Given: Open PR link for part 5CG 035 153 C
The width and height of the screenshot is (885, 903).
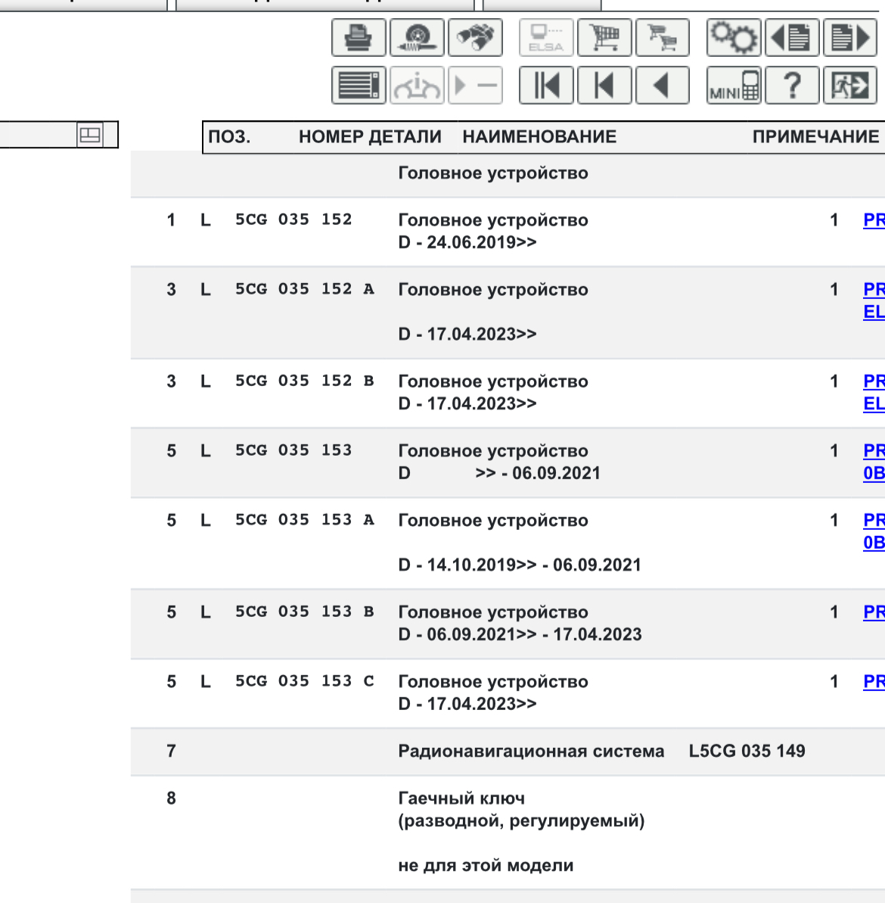Looking at the screenshot, I should pyautogui.click(x=874, y=681).
